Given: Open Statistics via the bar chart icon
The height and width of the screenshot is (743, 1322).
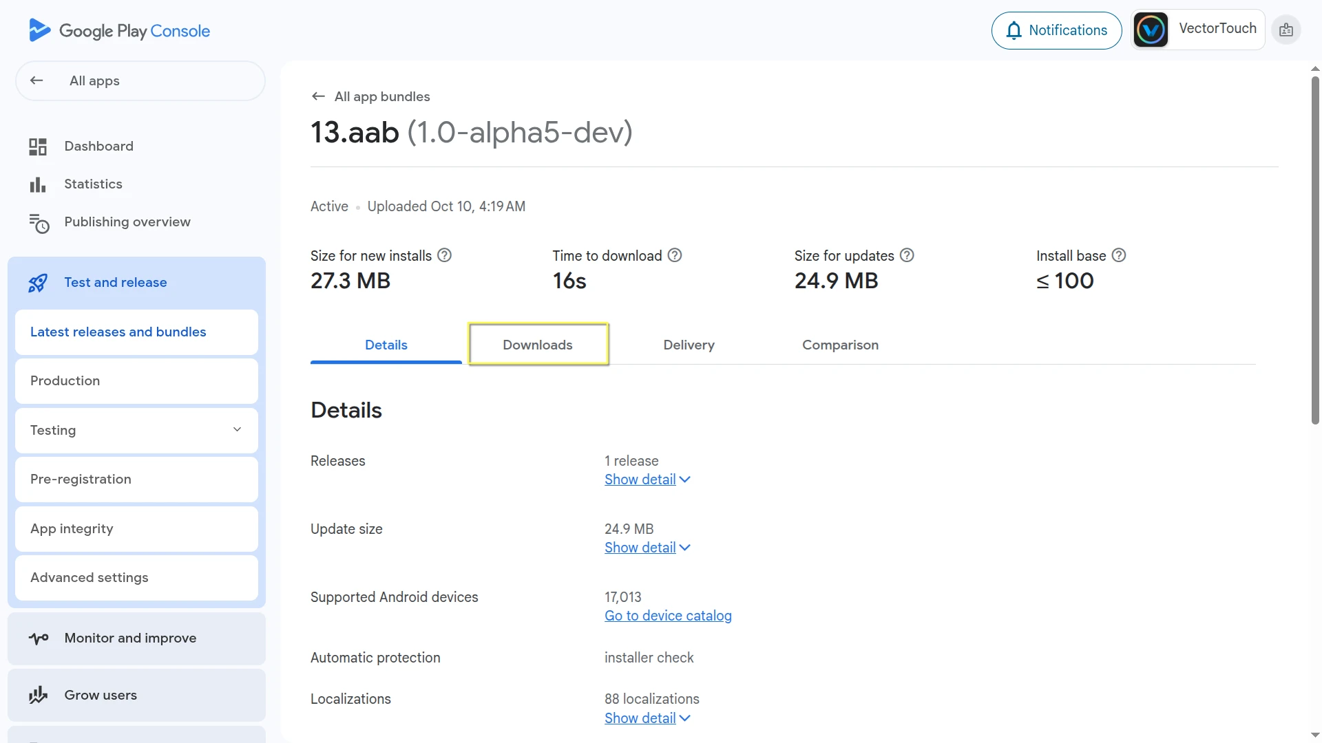Looking at the screenshot, I should click(x=37, y=184).
